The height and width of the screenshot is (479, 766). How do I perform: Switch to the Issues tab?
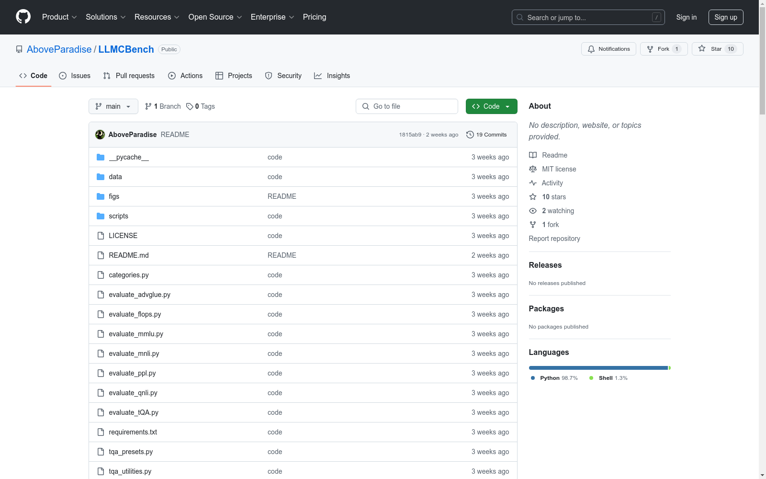(x=75, y=76)
